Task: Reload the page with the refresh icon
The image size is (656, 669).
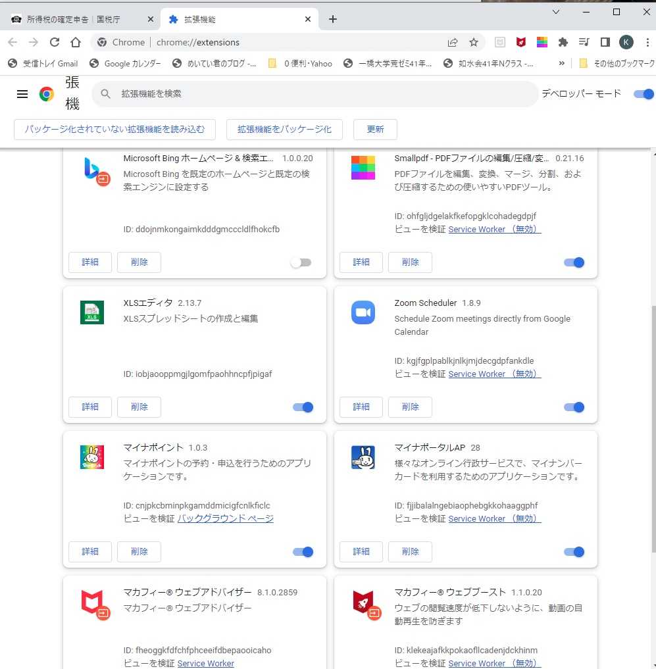Action: tap(55, 42)
